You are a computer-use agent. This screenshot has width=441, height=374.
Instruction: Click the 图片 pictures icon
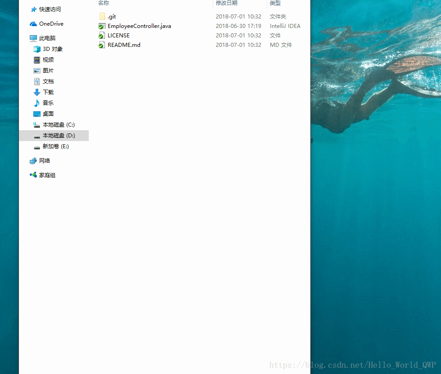pos(37,71)
